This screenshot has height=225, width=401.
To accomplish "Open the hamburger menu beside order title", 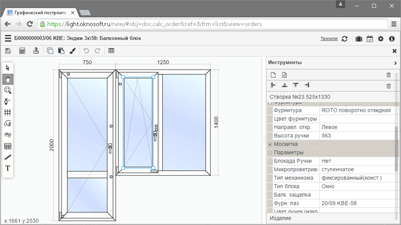I will [8, 39].
